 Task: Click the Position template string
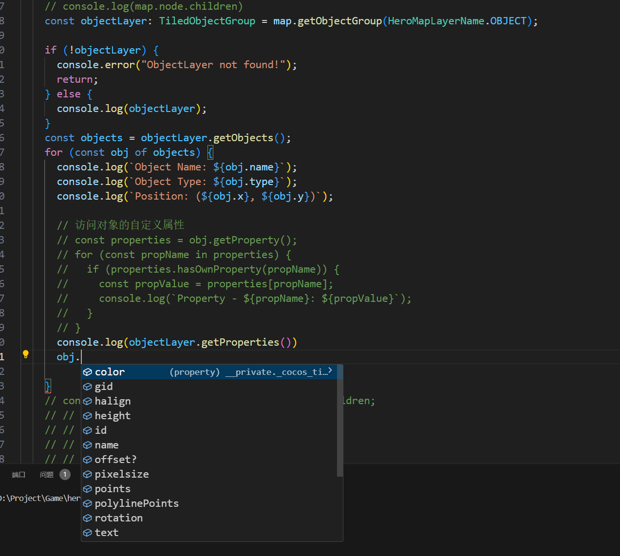pos(225,196)
